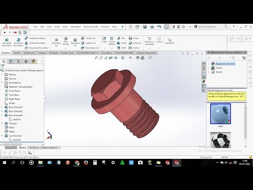Open the Reference Geometry dropdown arrow

point(150,48)
